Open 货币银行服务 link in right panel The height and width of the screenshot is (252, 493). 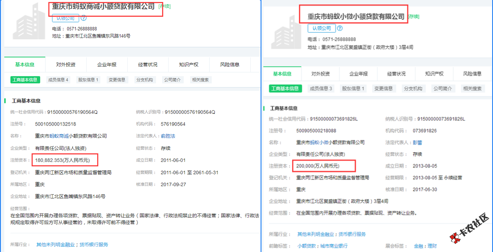(x=352, y=234)
